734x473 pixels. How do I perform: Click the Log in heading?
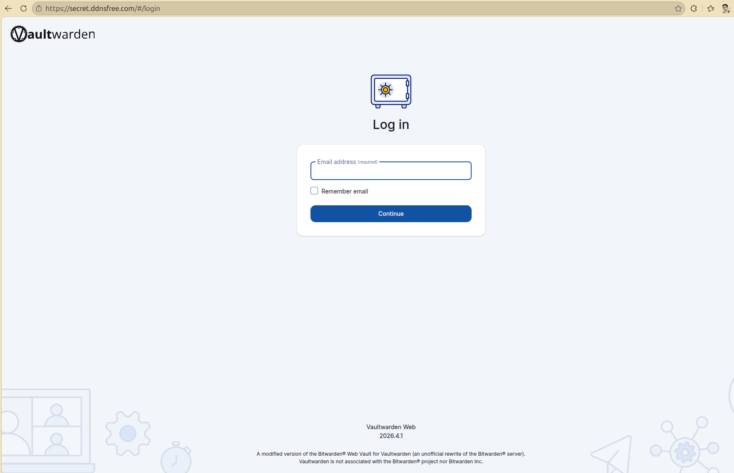tap(391, 125)
